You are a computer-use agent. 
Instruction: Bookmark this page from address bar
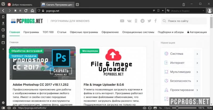pos(158,11)
